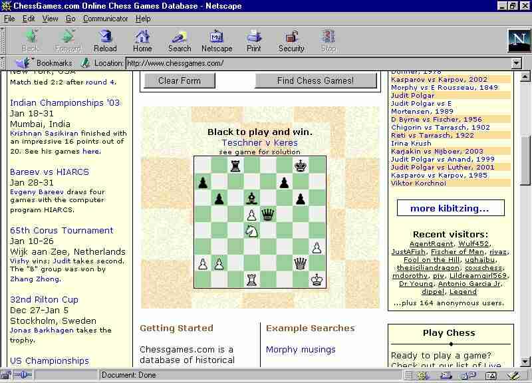The image size is (532, 383).
Task: Open the View menu
Action: pyautogui.click(x=51, y=19)
